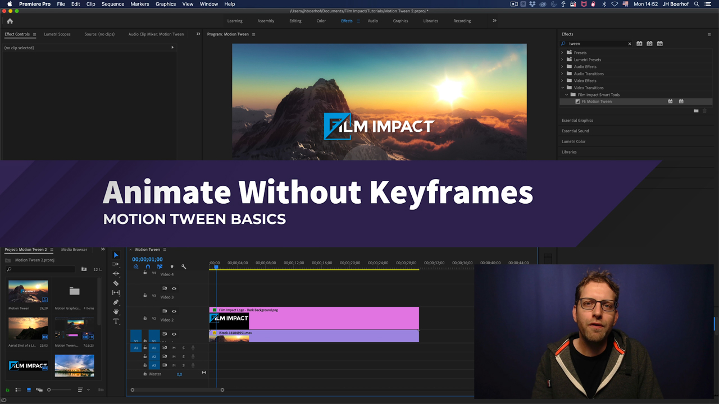Toggle sync lock on Video 2
The height and width of the screenshot is (404, 719).
click(x=165, y=311)
